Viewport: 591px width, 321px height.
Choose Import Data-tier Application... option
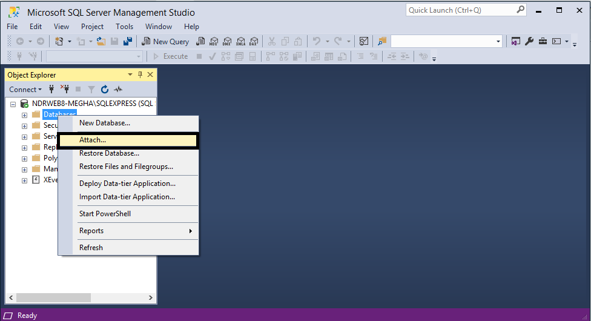point(128,197)
